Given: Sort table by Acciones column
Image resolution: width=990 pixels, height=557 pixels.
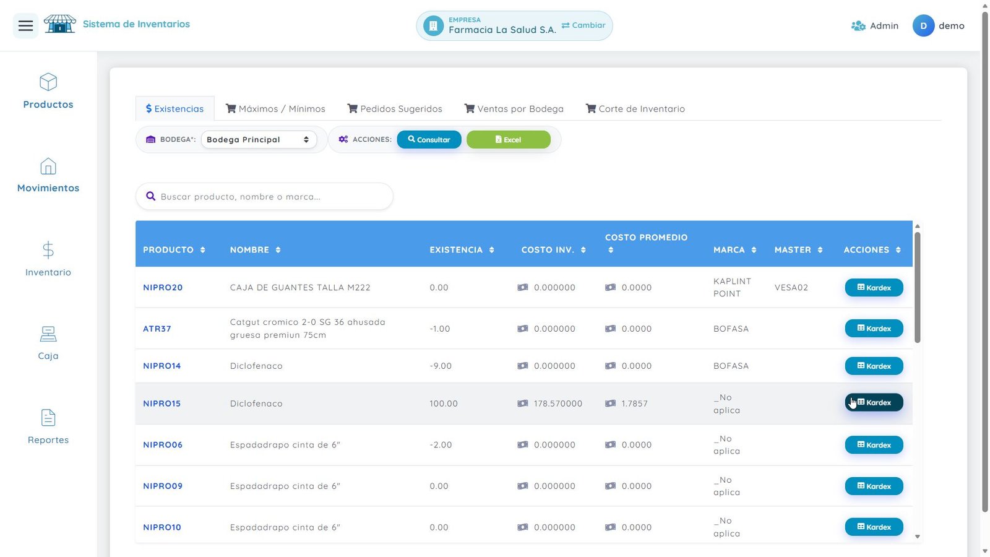Looking at the screenshot, I should 898,250.
